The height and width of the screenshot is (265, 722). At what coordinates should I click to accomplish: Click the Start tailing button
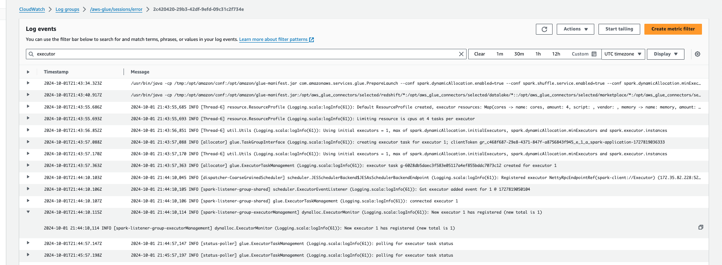(x=619, y=29)
